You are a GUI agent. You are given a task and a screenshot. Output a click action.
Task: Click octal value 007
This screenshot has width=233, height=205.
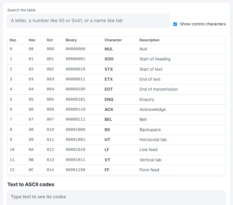pos(50,119)
